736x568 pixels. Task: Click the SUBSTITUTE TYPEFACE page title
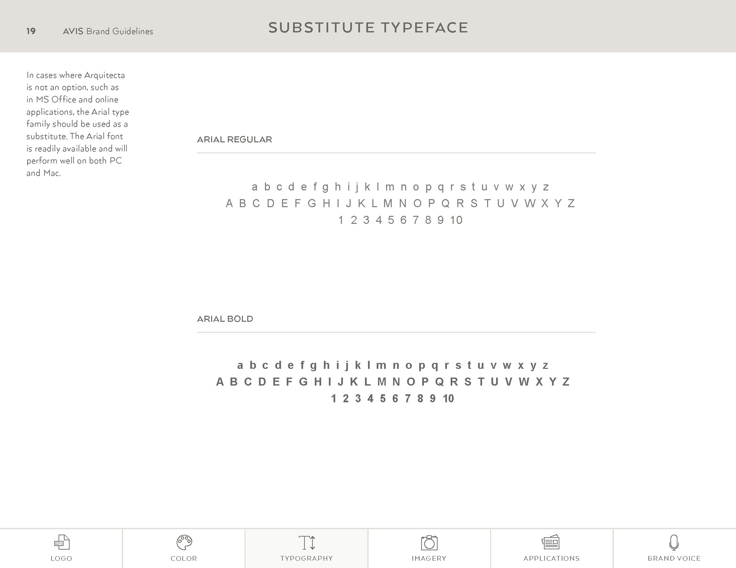[368, 28]
